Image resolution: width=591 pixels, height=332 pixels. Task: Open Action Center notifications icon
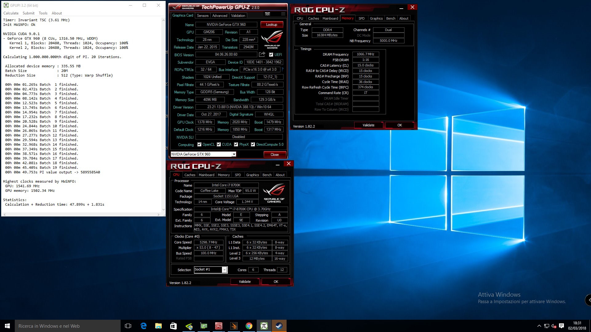(561, 326)
